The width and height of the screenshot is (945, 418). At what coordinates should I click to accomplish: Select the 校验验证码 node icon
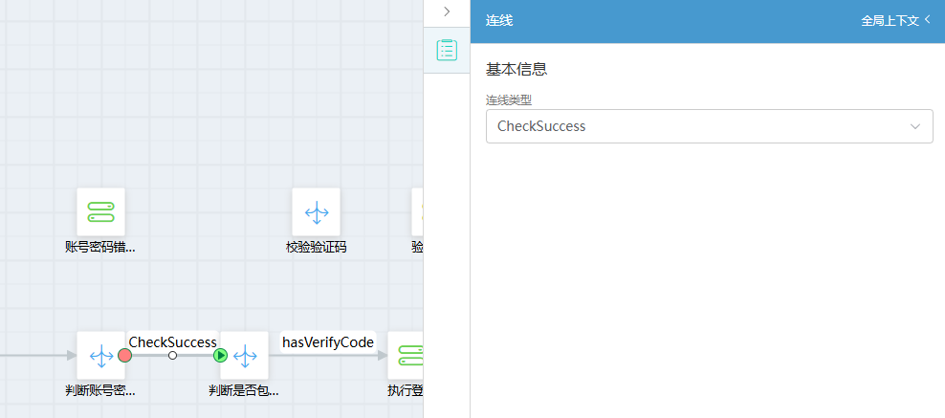tap(317, 212)
